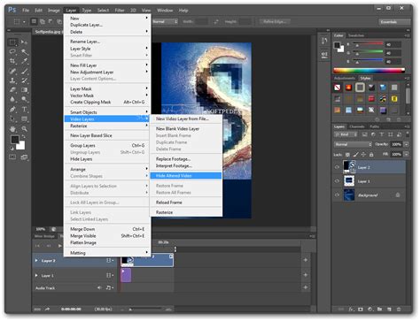Add media to Layer 1 track plus button
The height and width of the screenshot is (321, 420).
(x=306, y=275)
